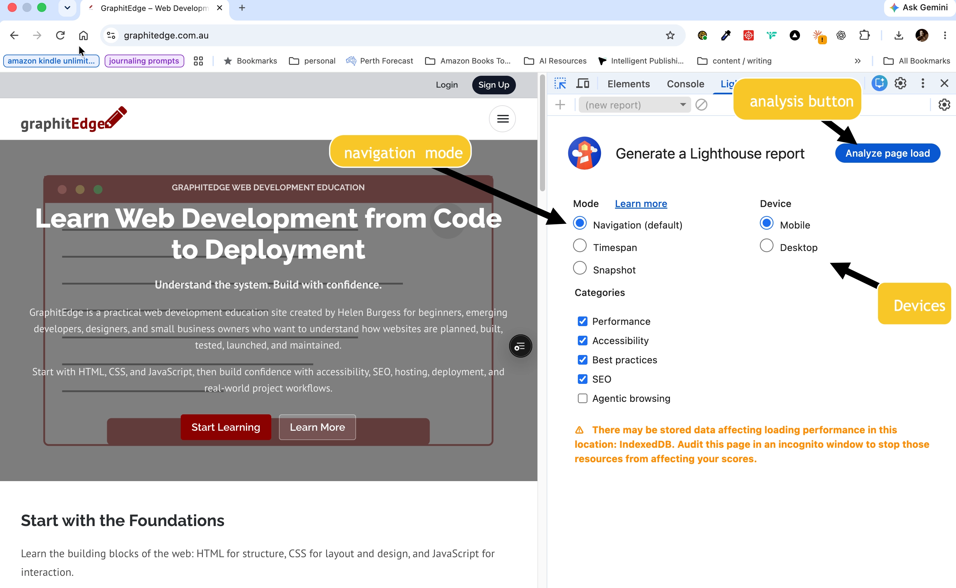
Task: Click the site information icon in address bar
Action: tap(111, 35)
